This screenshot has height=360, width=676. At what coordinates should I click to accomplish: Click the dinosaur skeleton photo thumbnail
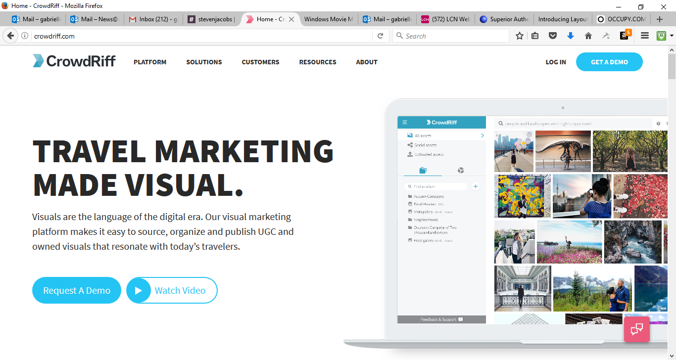click(x=563, y=151)
